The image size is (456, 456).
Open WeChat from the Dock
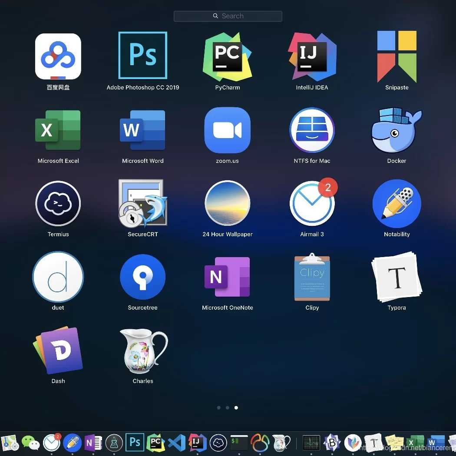30,443
